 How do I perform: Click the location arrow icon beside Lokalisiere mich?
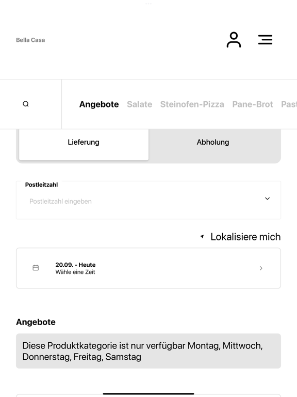pyautogui.click(x=202, y=237)
